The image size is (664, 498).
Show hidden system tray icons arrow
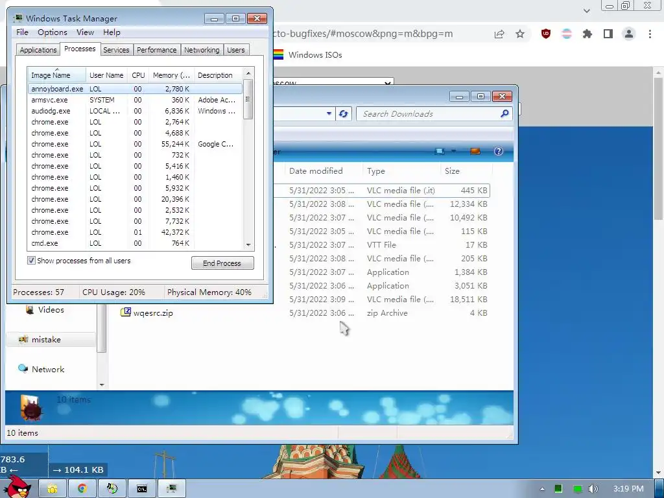pos(542,489)
